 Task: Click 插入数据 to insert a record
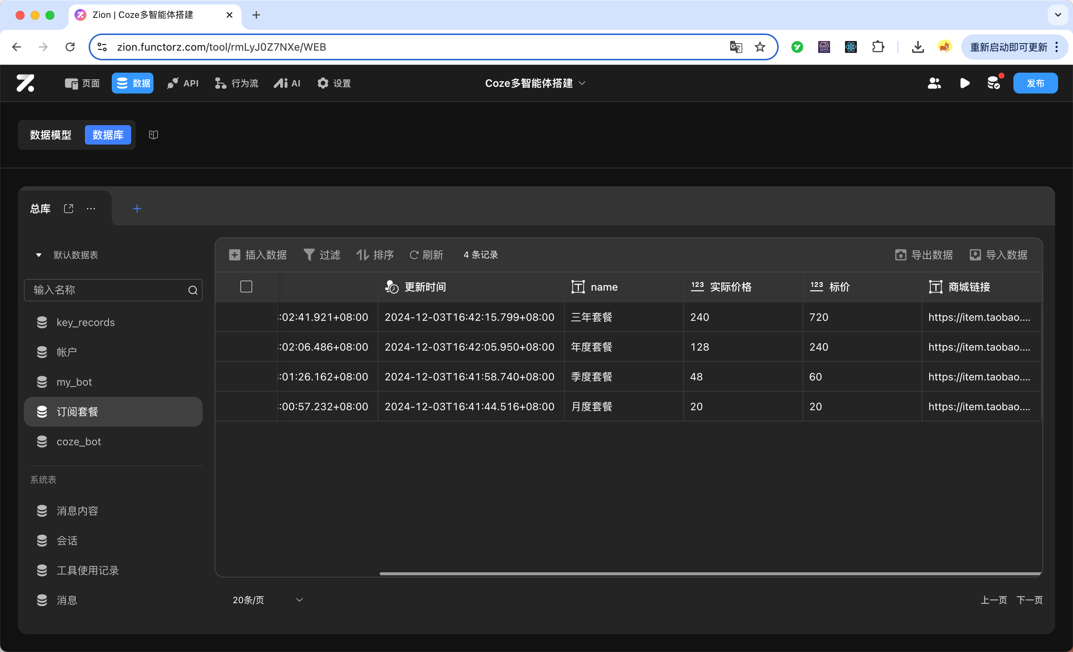click(258, 255)
